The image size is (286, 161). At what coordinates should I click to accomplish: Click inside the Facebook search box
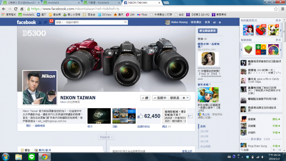pyautogui.click(x=89, y=22)
